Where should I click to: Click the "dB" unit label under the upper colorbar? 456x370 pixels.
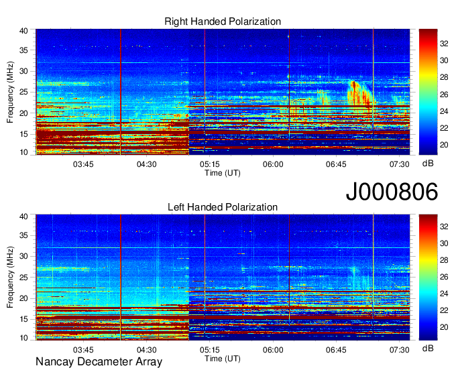pos(428,164)
